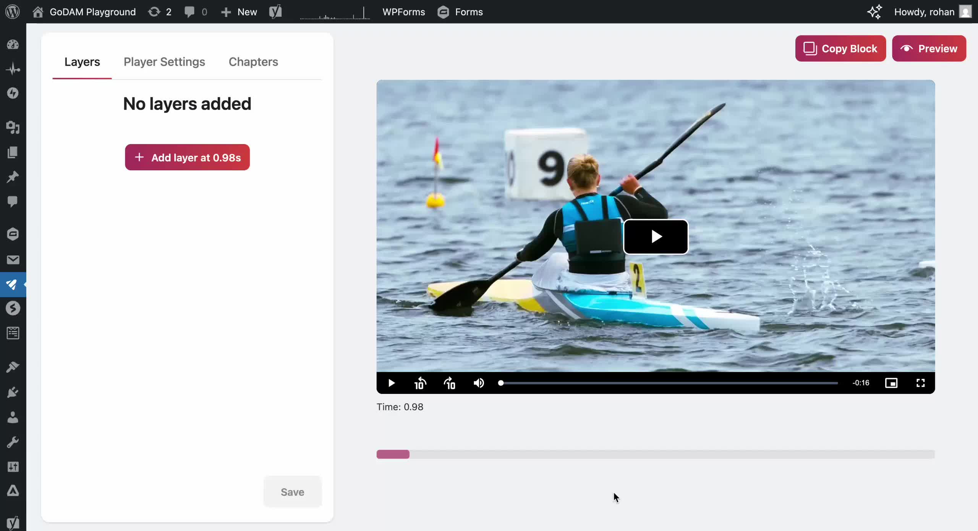
Task: Click Add layer at 0.98s button
Action: point(187,157)
